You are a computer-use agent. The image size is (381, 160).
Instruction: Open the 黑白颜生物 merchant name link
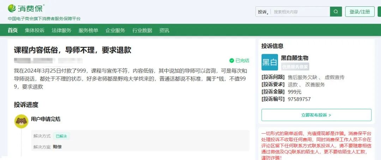pyautogui.click(x=295, y=58)
